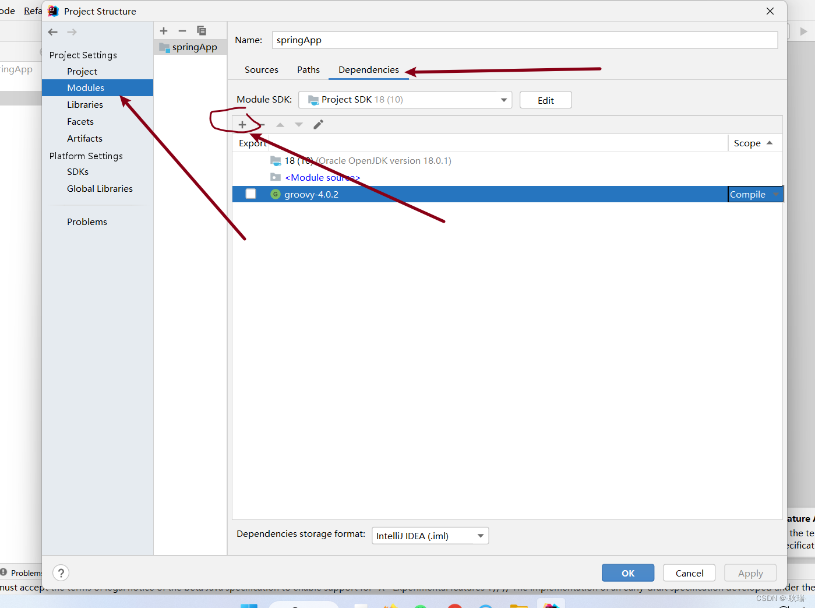This screenshot has height=608, width=815.
Task: Select springApp in the module list
Action: 190,47
